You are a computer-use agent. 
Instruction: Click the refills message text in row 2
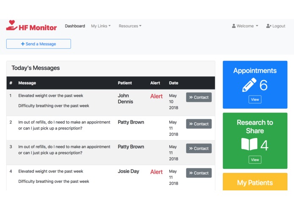pos(64,125)
